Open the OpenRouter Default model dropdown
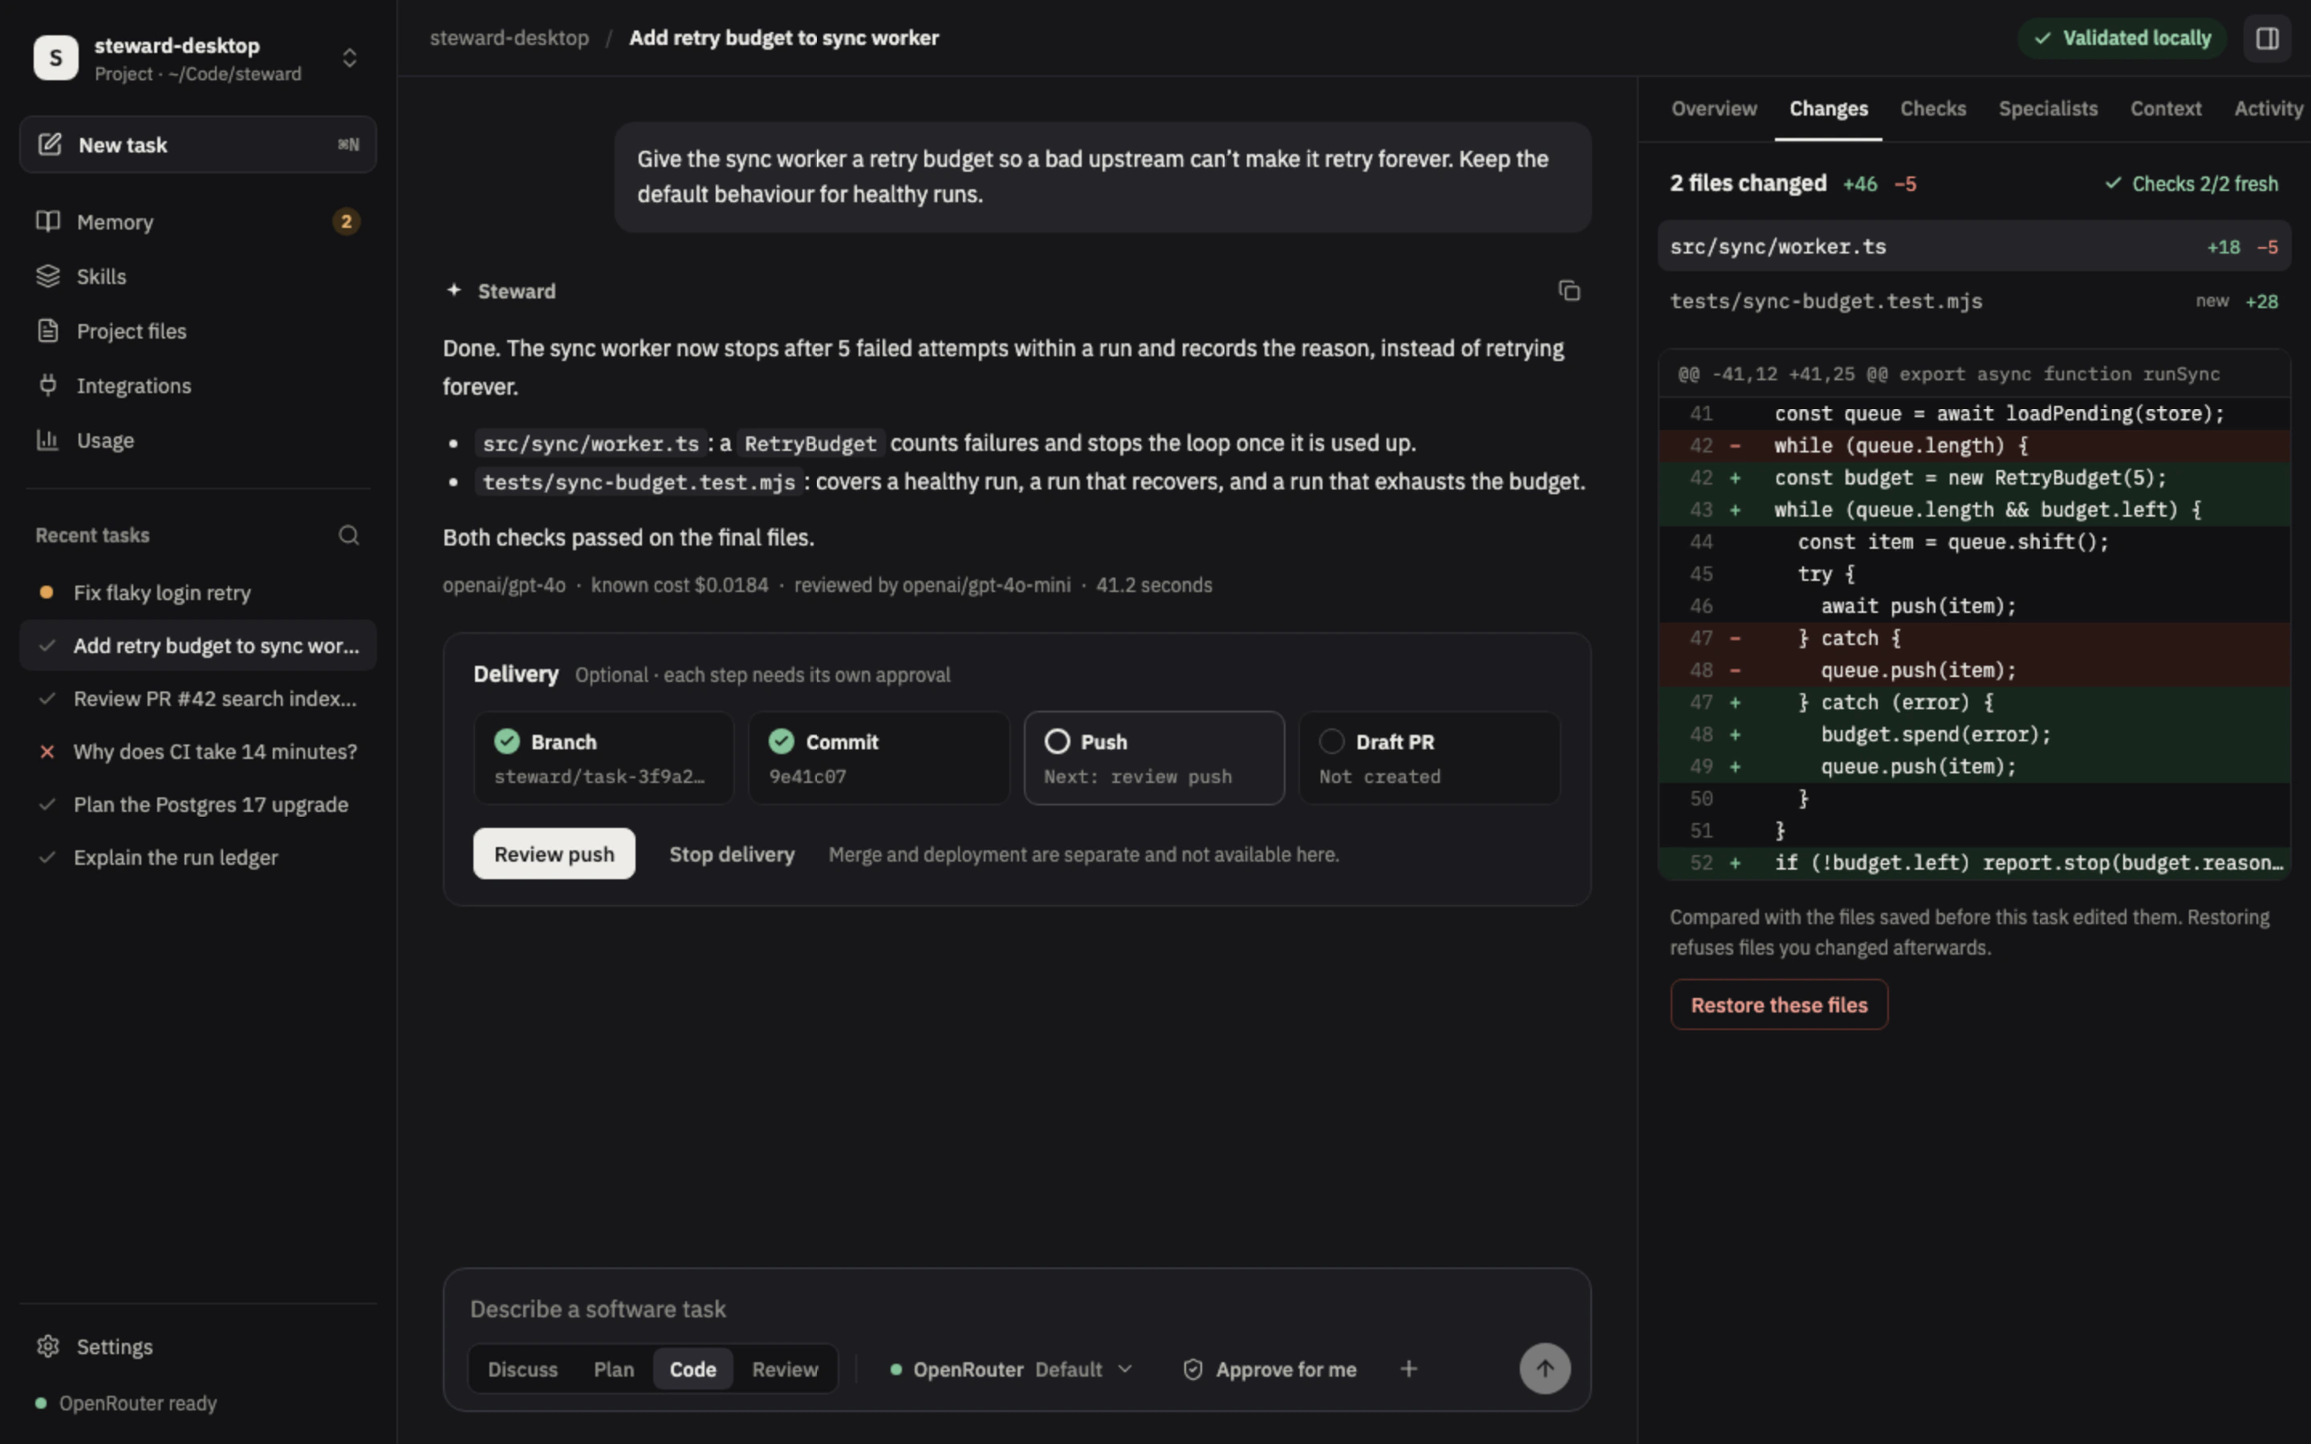Image resolution: width=2311 pixels, height=1444 pixels. point(1012,1369)
